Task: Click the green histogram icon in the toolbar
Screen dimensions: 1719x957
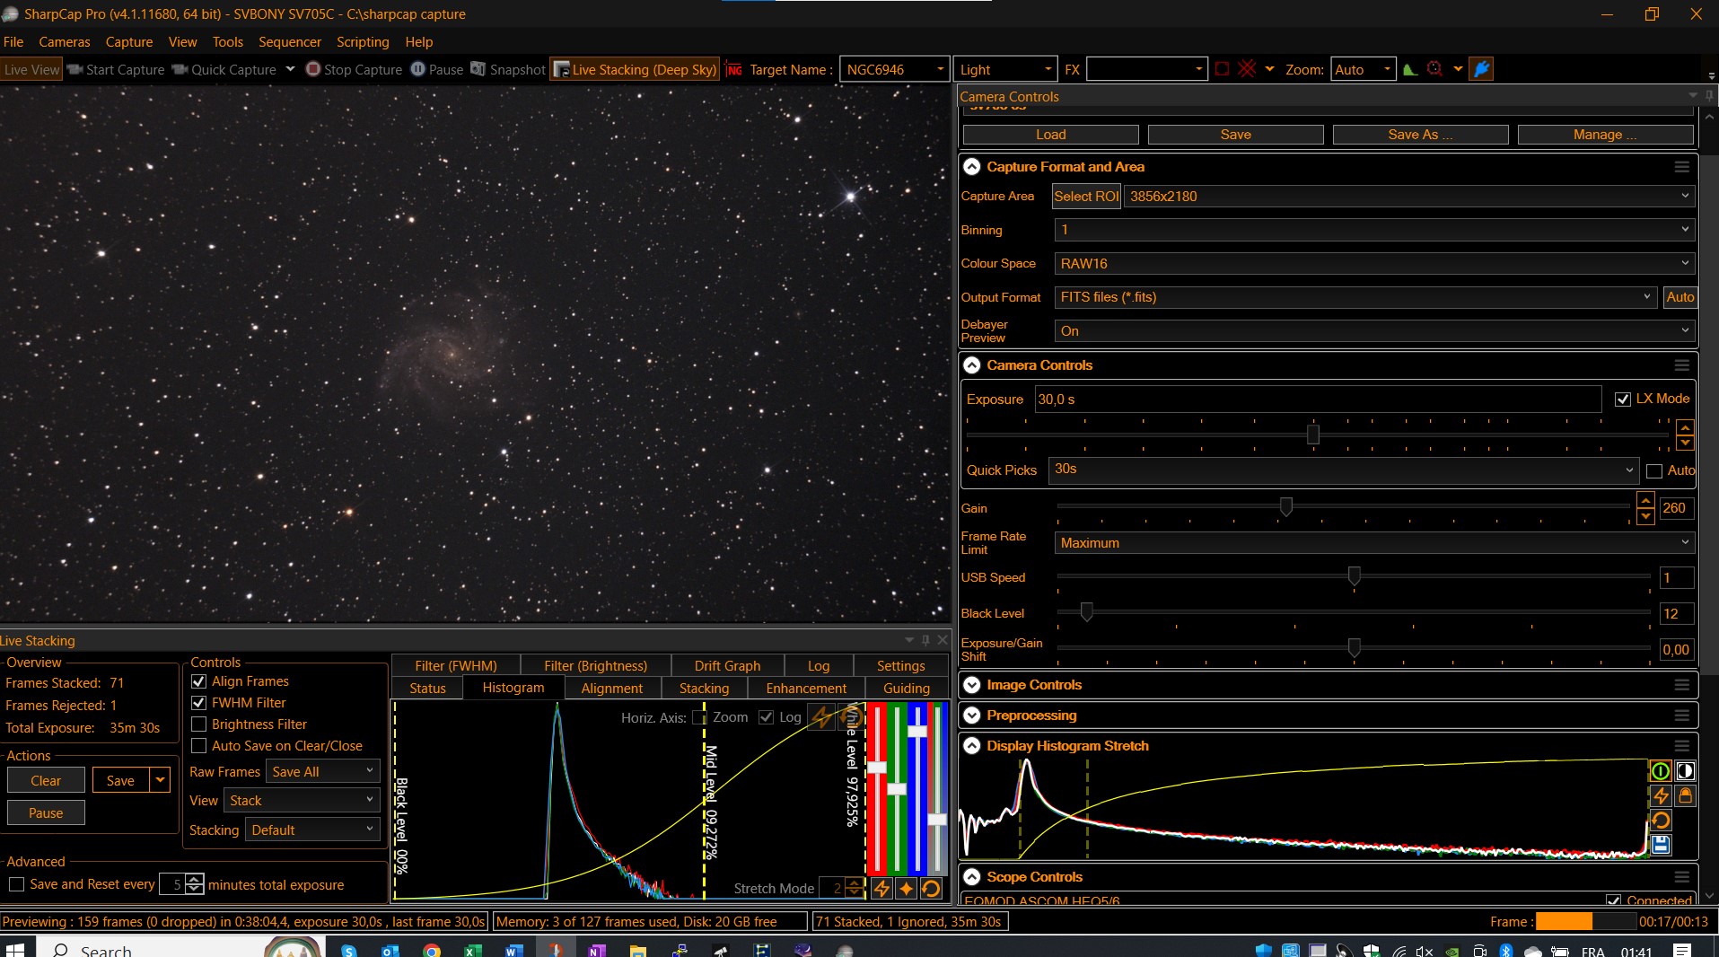Action: point(1410,69)
